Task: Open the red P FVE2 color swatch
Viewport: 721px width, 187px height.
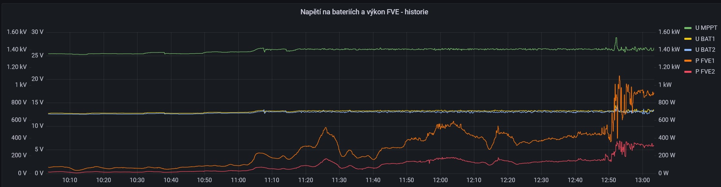Action: tap(688, 72)
